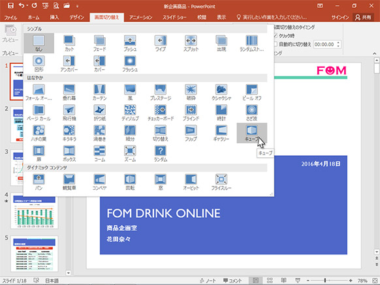Choose the プッシュ transition
Viewport: 380px width, 285px height.
pyautogui.click(x=130, y=43)
